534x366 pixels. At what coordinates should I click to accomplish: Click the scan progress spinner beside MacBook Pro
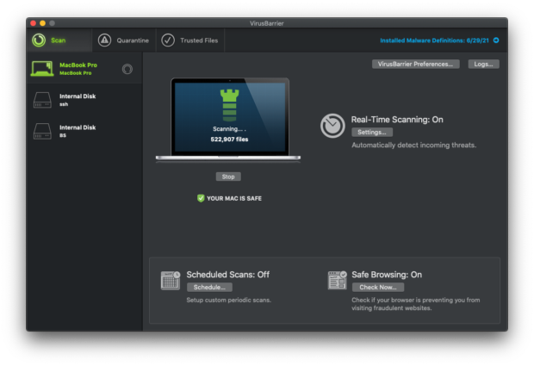click(127, 69)
